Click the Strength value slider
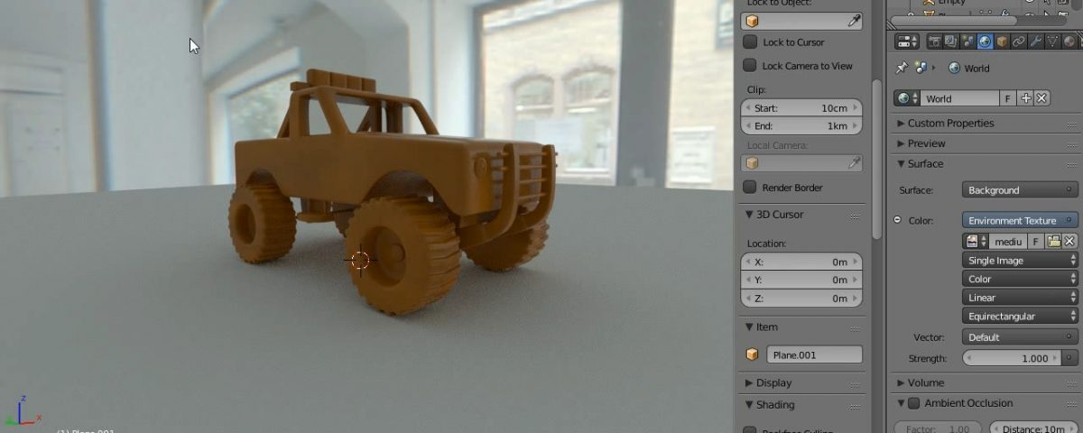Screen dimensions: 1083x433 [x=1011, y=358]
